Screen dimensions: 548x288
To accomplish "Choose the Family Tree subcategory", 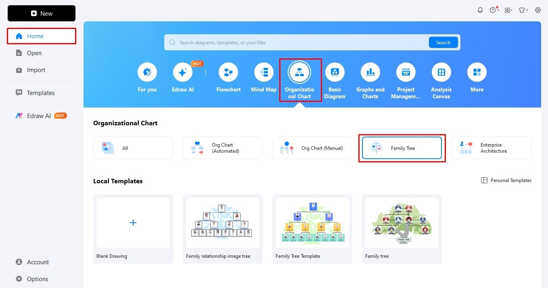I will pos(402,148).
